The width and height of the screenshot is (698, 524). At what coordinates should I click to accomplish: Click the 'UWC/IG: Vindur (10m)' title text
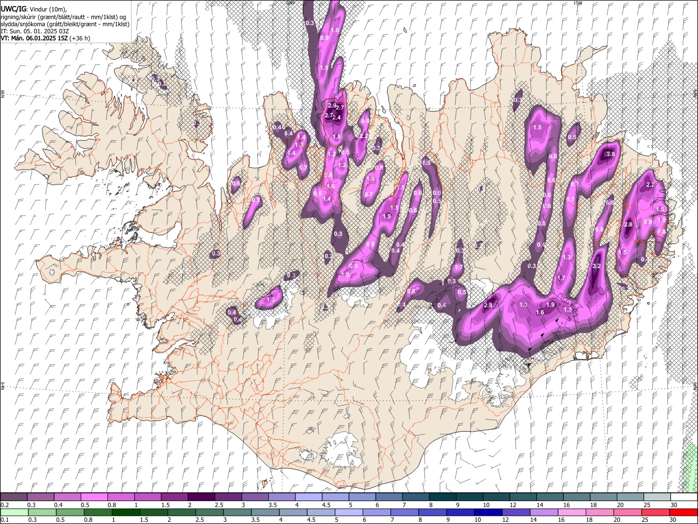point(33,9)
